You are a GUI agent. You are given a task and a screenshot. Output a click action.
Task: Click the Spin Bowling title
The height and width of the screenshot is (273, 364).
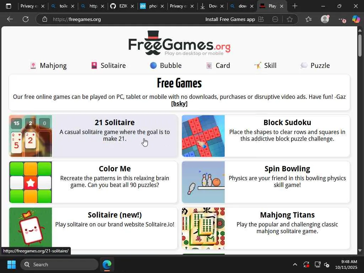pyautogui.click(x=287, y=169)
